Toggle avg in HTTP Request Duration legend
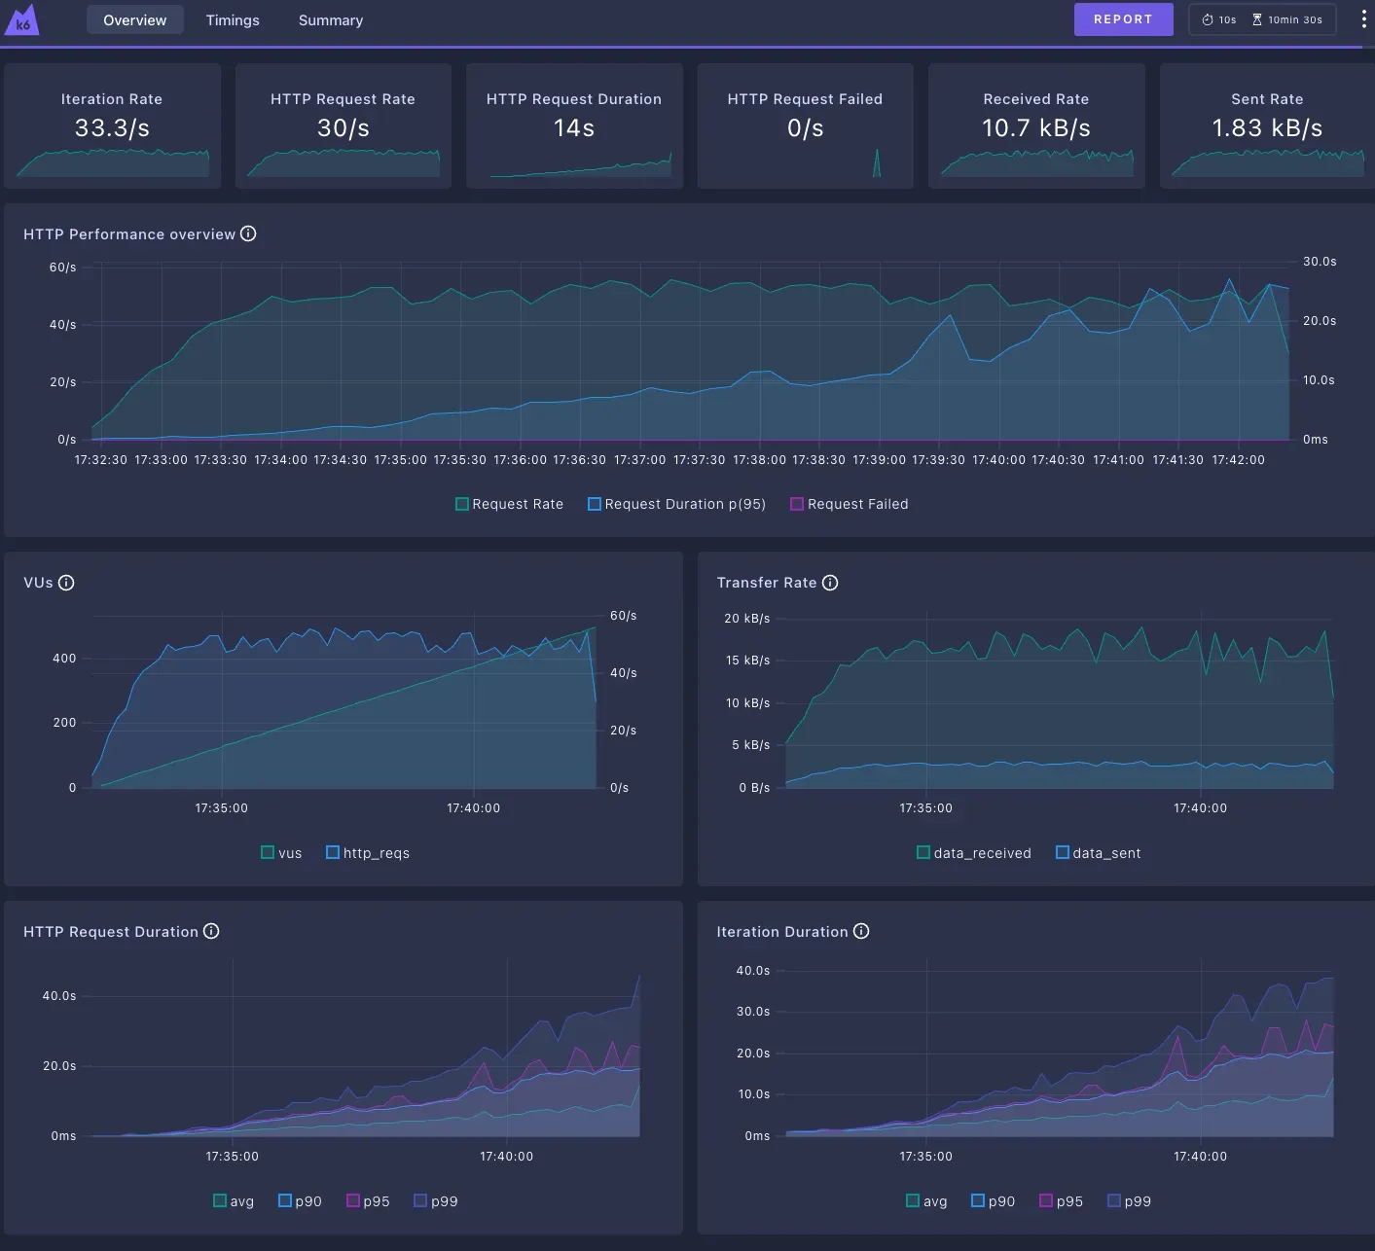 234,1201
